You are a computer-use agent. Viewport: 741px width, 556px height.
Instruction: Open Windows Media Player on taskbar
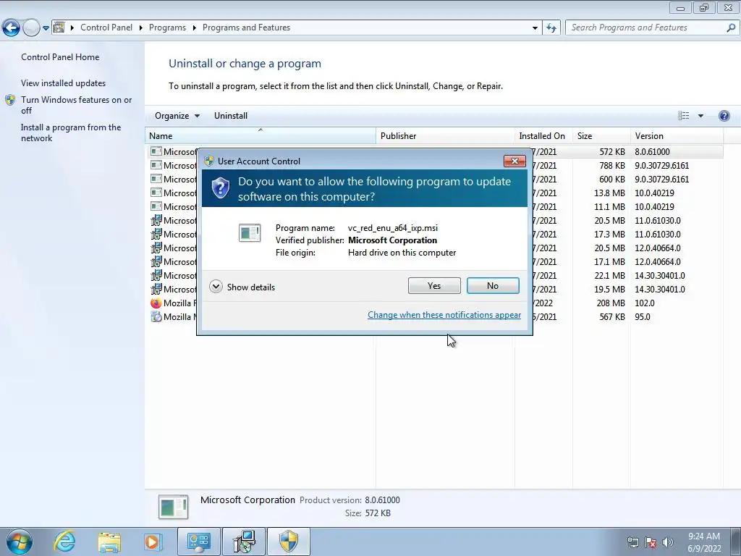153,542
